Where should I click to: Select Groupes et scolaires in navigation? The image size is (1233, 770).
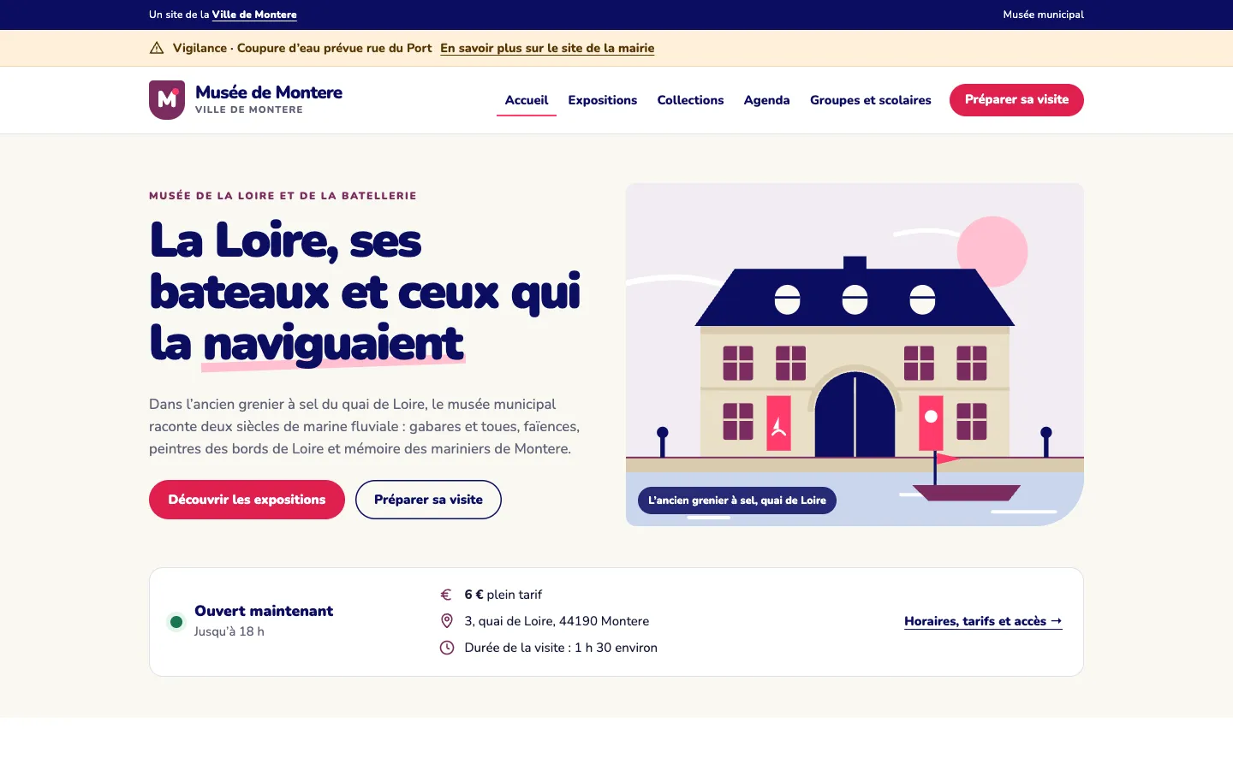(870, 100)
